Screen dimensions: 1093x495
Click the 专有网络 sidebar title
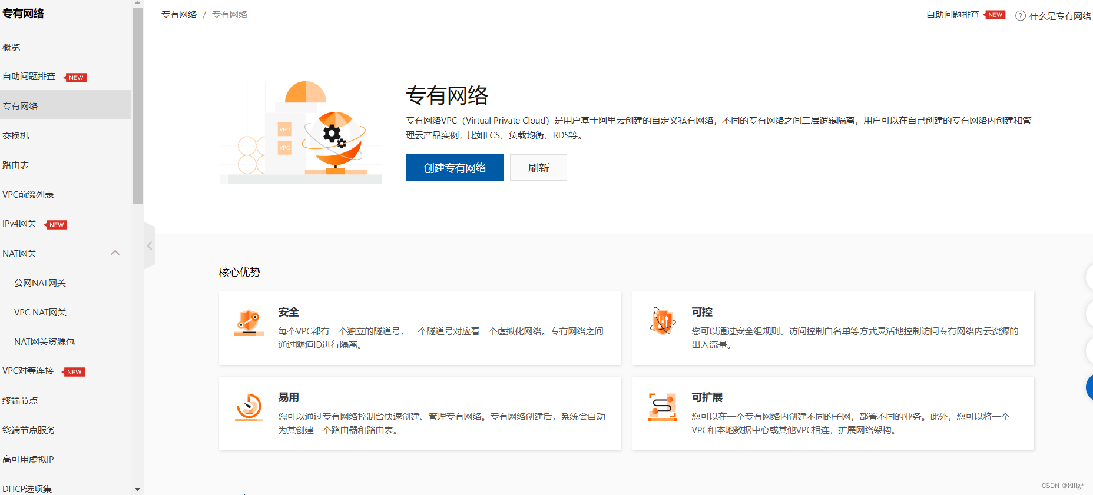click(x=24, y=14)
